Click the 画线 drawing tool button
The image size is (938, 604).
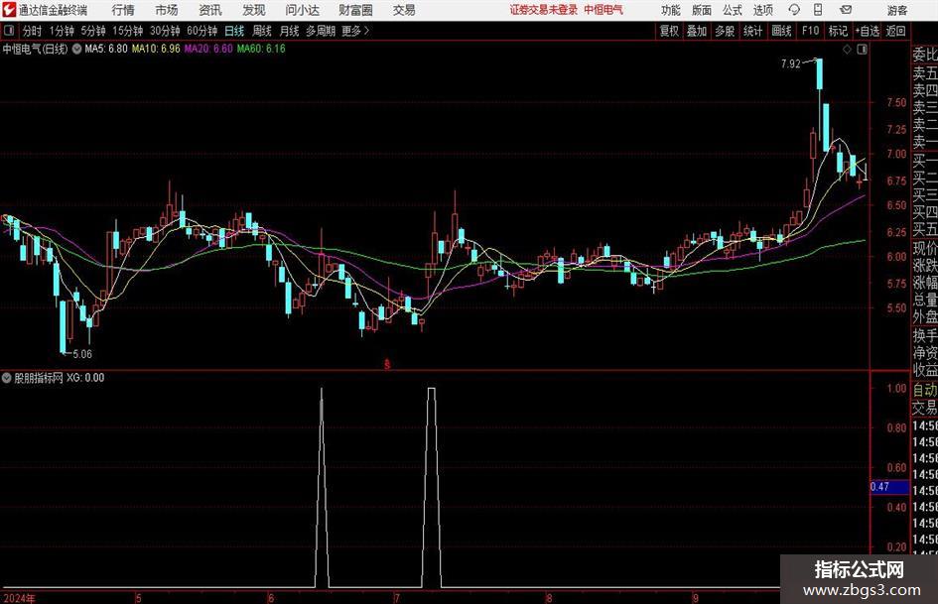(781, 31)
